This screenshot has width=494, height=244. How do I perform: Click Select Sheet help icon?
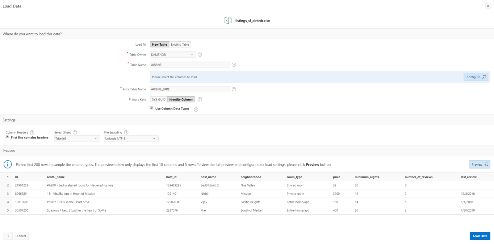[x=75, y=132]
